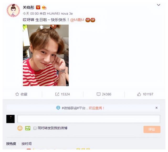Click the orange 评论 submit button
This screenshot has height=152, width=168.
point(152,129)
